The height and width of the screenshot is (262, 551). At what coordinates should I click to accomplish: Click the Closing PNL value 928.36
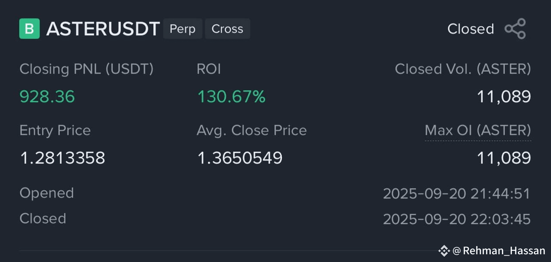[x=47, y=97]
